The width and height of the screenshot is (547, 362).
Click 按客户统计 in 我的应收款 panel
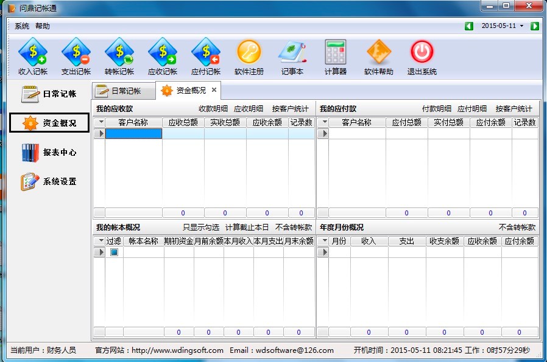tap(290, 109)
